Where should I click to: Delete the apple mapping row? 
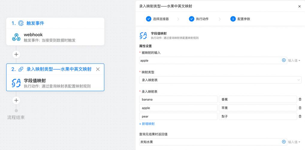pos(300,108)
